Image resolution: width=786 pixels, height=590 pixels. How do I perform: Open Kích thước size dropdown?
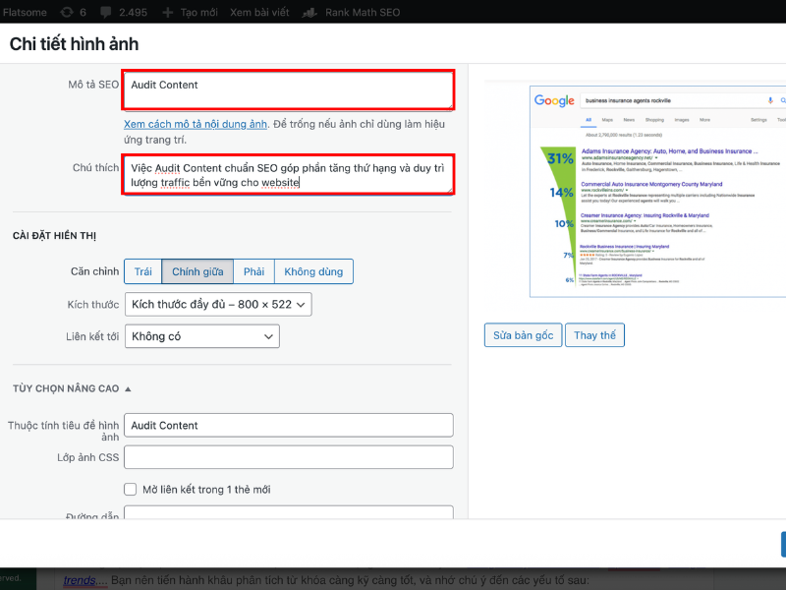218,305
